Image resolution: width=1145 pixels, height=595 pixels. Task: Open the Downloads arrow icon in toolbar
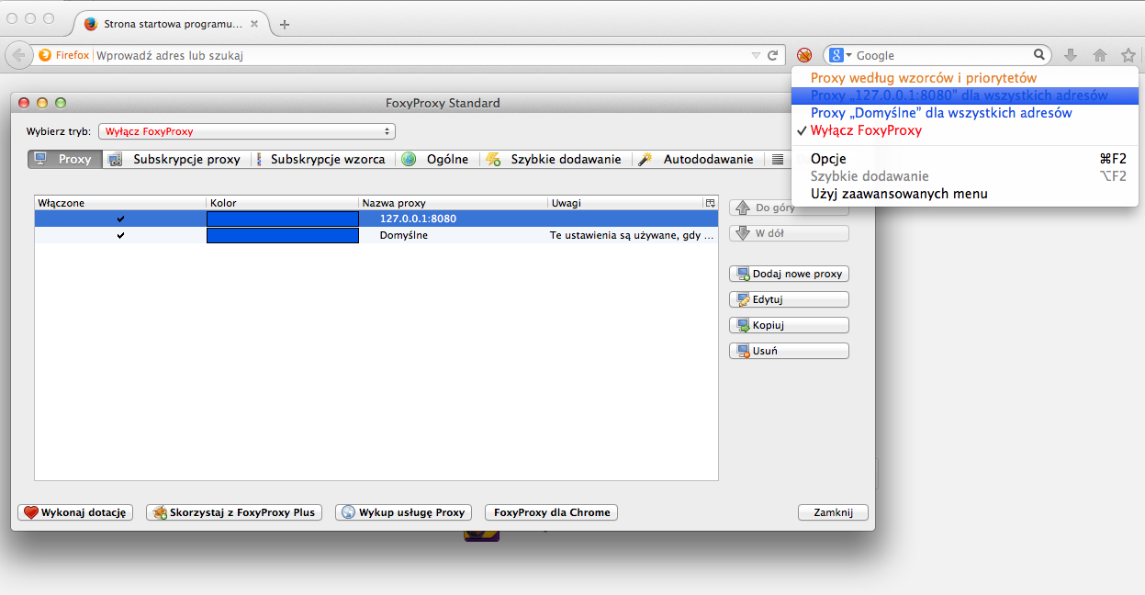[x=1071, y=55]
